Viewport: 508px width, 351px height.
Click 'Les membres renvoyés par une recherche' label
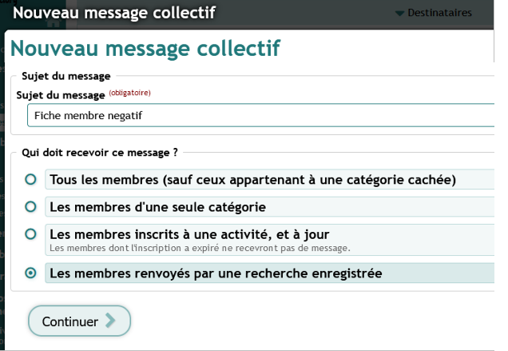click(x=216, y=273)
